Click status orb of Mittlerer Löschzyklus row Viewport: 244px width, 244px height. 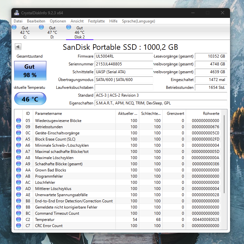tap(19, 188)
